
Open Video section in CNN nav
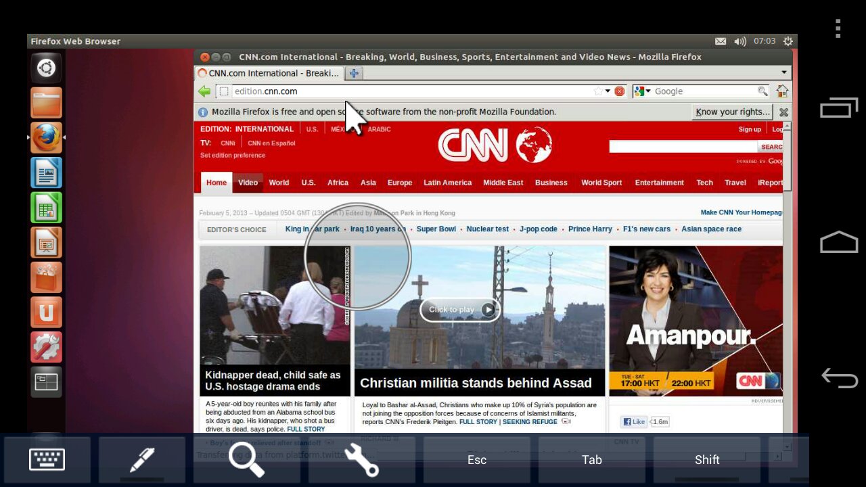(248, 183)
